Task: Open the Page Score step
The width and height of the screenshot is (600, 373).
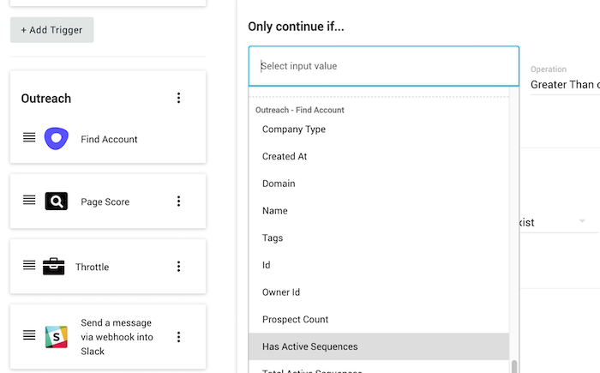Action: (105, 202)
